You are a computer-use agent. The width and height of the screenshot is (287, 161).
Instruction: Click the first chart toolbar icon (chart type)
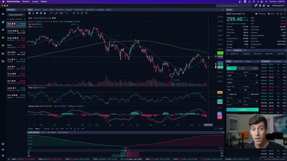(30, 13)
